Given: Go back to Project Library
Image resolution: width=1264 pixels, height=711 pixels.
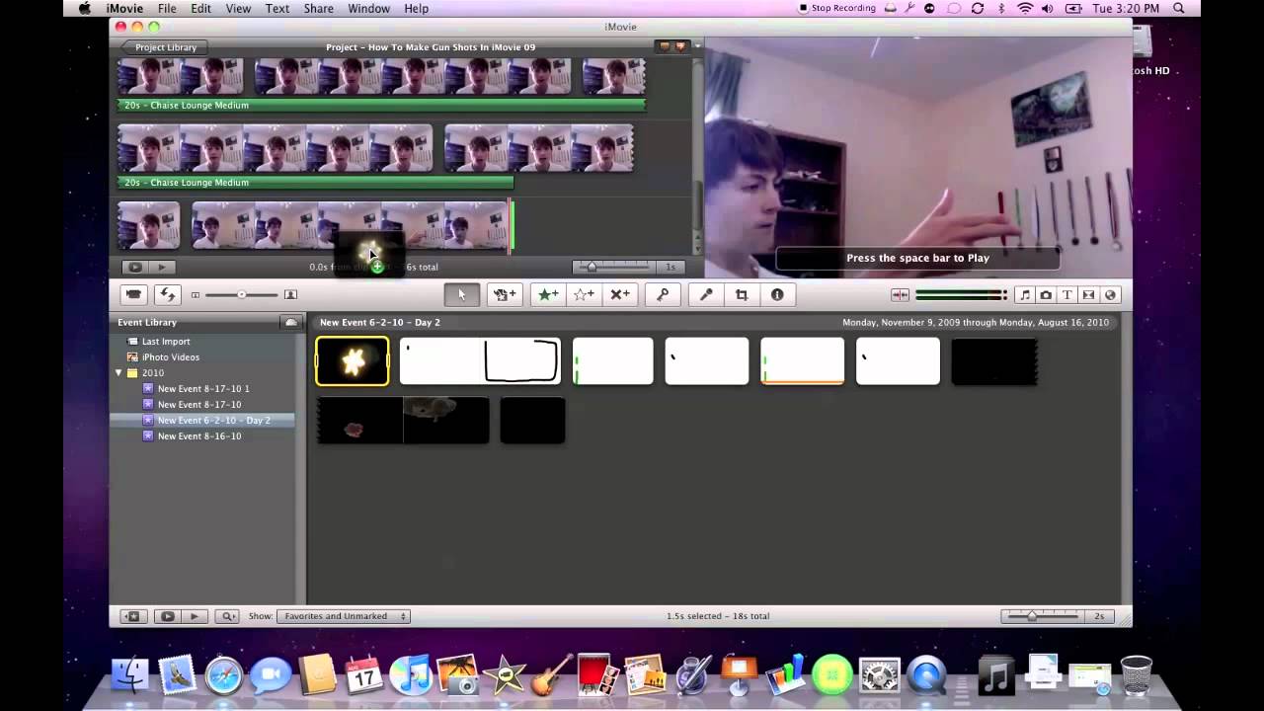Looking at the screenshot, I should coord(163,47).
